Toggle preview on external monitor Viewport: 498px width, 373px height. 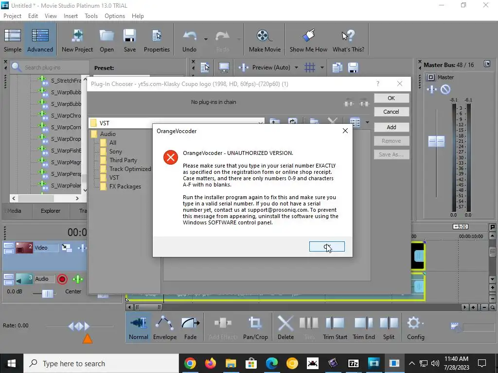point(224,67)
